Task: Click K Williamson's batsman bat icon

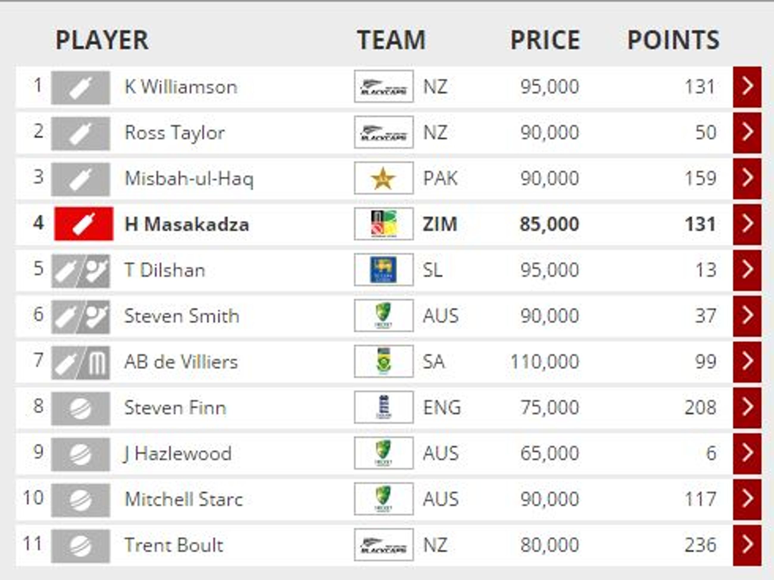Action: (x=80, y=88)
